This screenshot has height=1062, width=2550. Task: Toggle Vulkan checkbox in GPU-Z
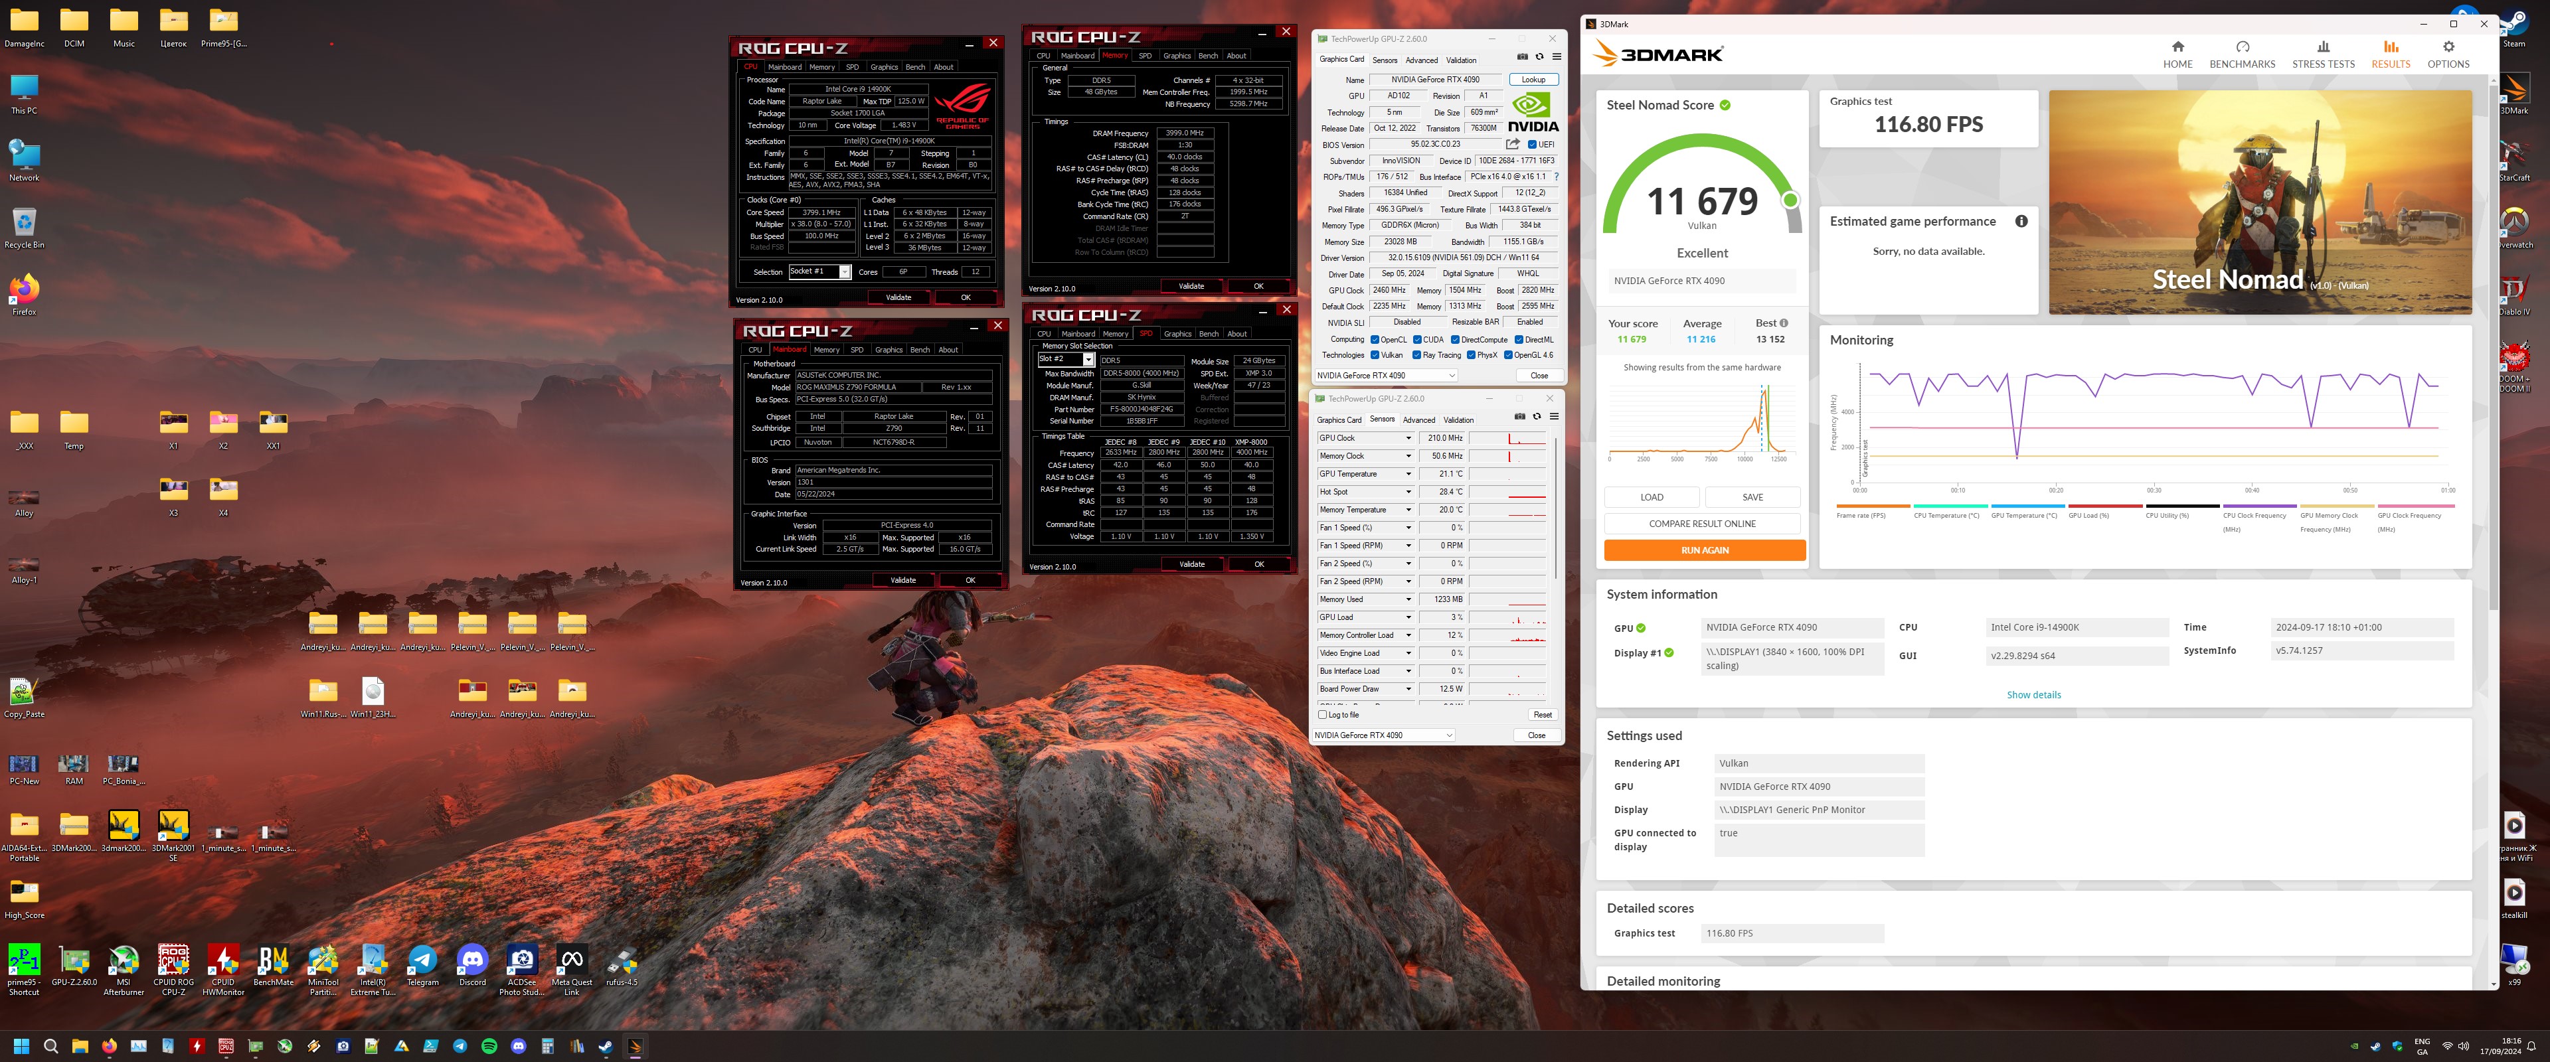pyautogui.click(x=1374, y=355)
